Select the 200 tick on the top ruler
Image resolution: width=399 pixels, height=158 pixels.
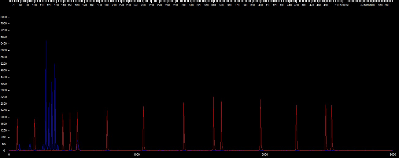click(107, 5)
